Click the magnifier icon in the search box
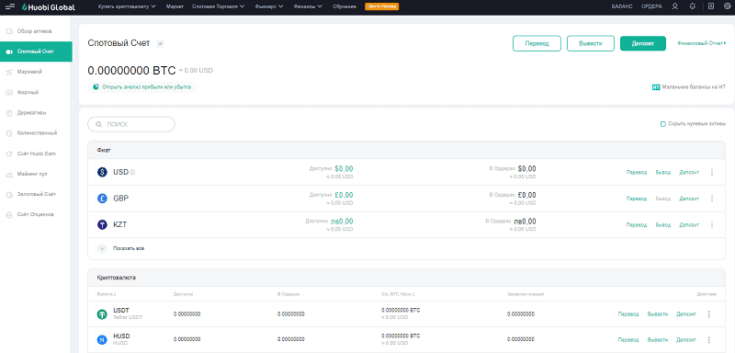 tap(98, 125)
